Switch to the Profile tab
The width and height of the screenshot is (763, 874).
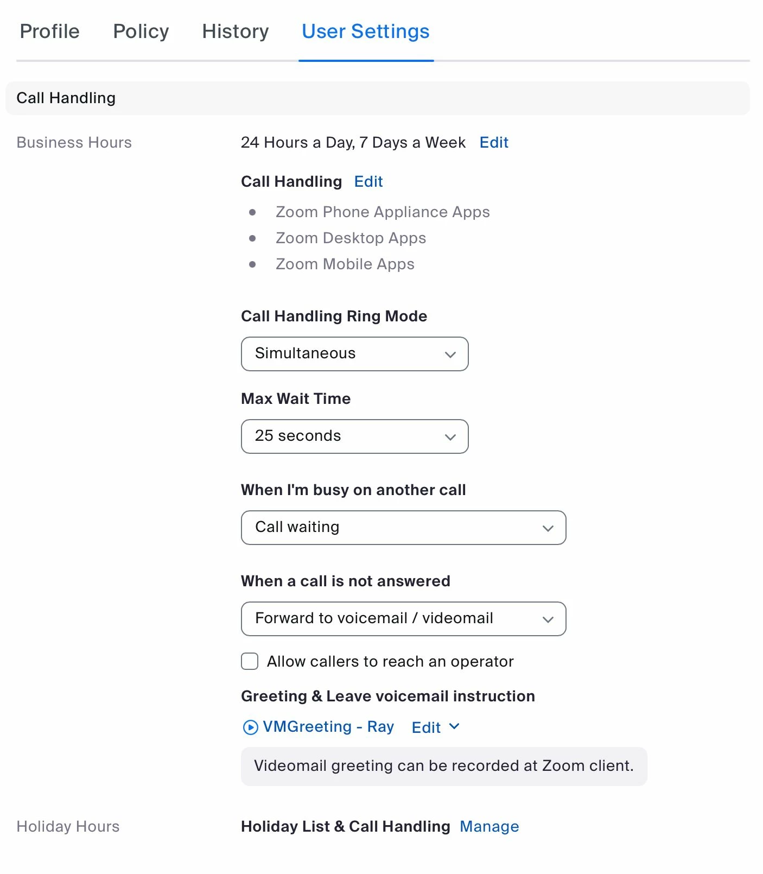(49, 31)
